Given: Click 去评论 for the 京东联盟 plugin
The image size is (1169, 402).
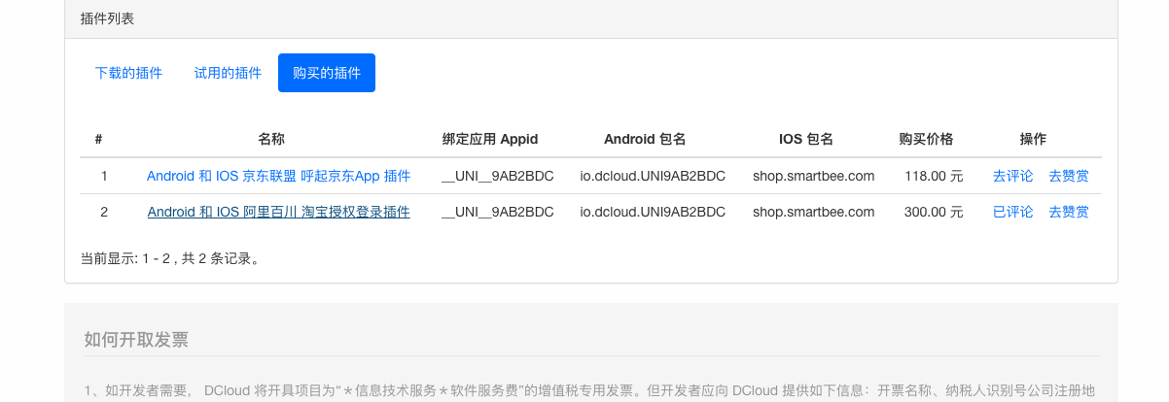Looking at the screenshot, I should point(1012,176).
